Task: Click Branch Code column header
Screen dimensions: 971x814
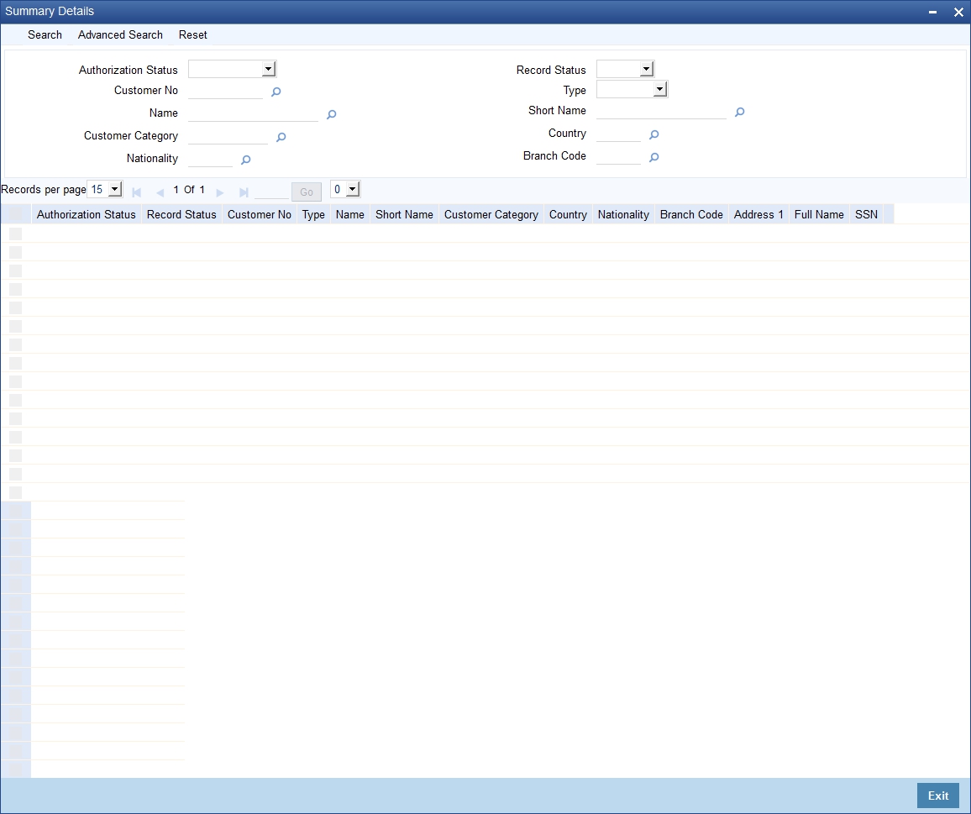Action: pos(692,214)
